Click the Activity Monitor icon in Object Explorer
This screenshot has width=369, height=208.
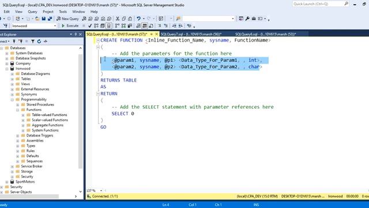point(46,41)
